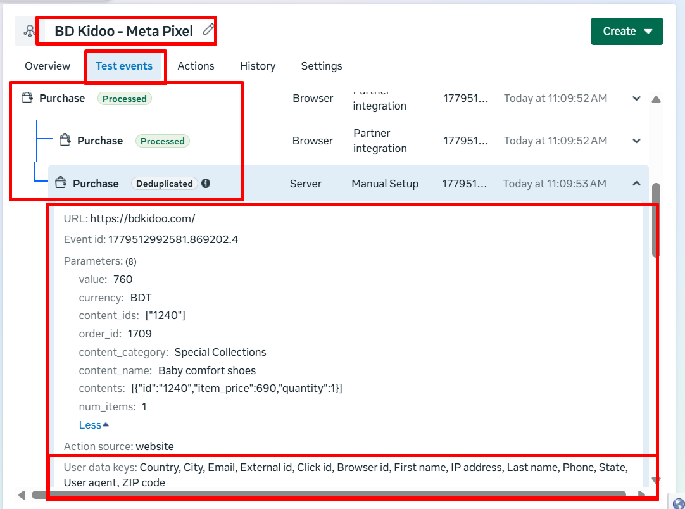Select the Test events tab

pos(124,66)
